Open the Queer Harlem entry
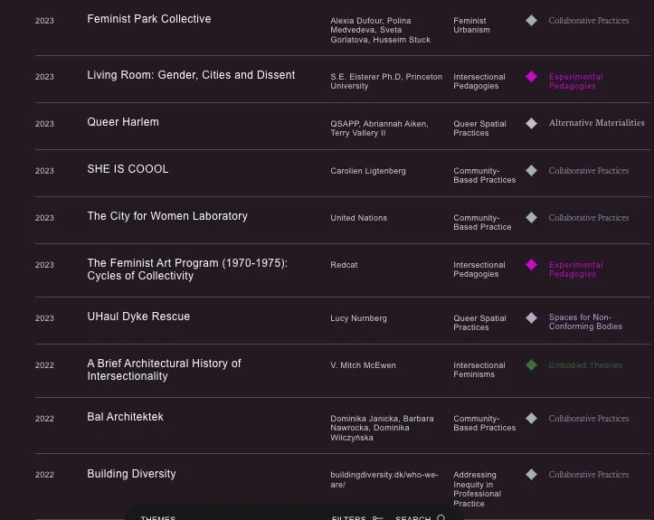Screen dimensions: 654x520 [123, 122]
